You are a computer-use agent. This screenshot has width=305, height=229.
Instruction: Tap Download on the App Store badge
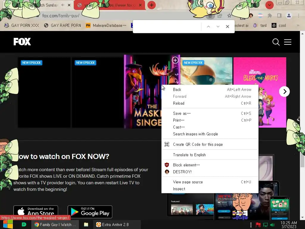pos(36,211)
